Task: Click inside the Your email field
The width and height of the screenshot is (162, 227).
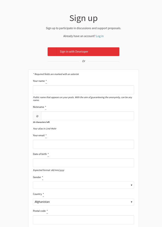Action: click(x=83, y=144)
